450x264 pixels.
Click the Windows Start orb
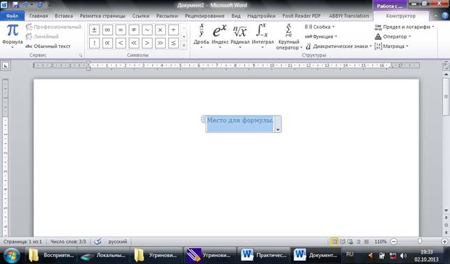point(11,255)
